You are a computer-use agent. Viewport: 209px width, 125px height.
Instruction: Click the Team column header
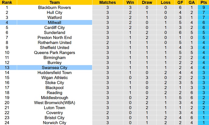click(x=55, y=2)
